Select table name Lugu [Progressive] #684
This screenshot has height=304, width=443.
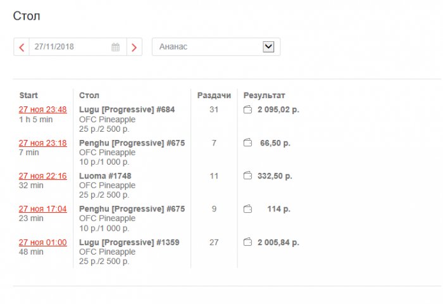(x=127, y=110)
